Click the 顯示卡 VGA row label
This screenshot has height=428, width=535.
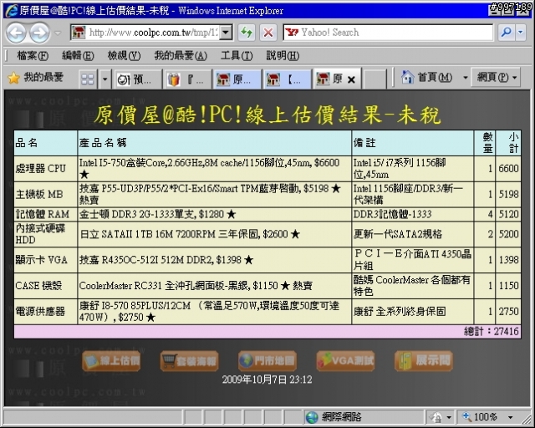(x=45, y=260)
